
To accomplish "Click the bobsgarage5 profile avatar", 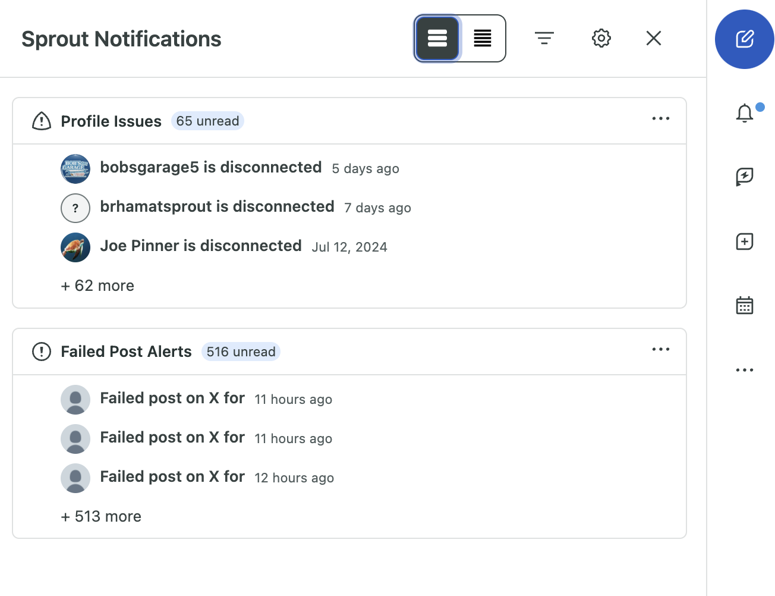I will (75, 169).
